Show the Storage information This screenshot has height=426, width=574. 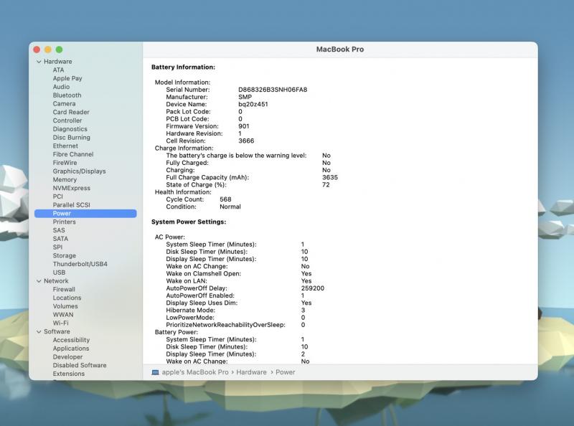(x=64, y=256)
